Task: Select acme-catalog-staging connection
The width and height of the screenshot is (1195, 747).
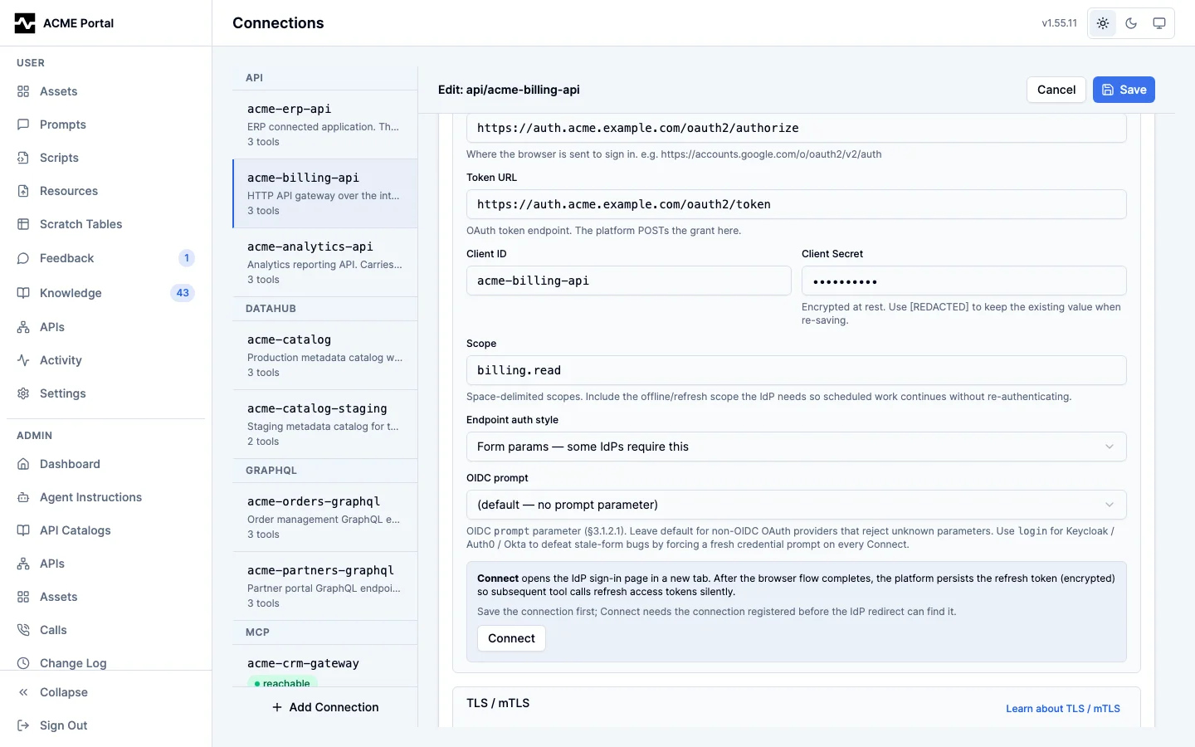Action: click(325, 424)
